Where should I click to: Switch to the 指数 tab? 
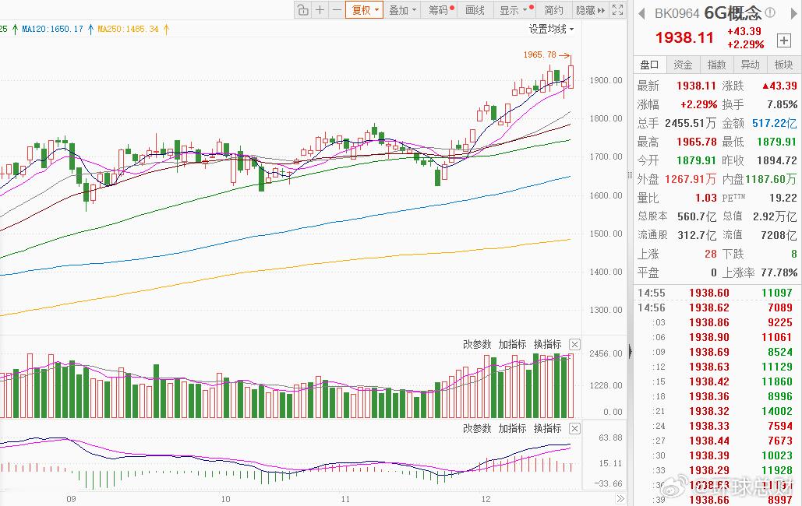pos(716,65)
